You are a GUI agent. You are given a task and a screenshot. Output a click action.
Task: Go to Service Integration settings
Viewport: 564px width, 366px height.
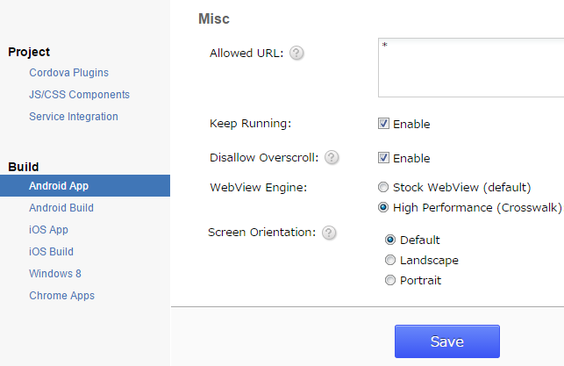tap(74, 117)
